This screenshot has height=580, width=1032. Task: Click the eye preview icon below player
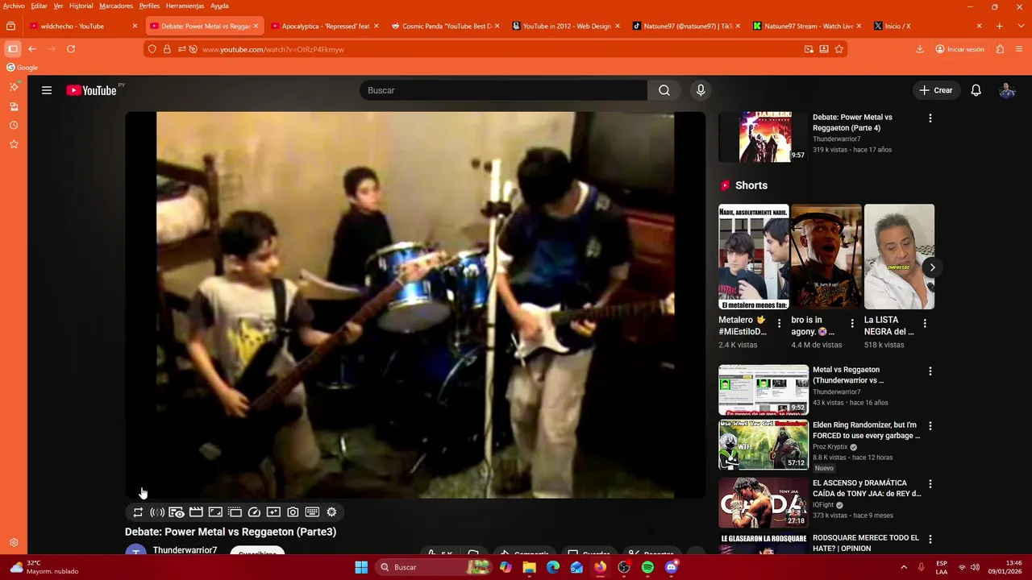click(177, 512)
